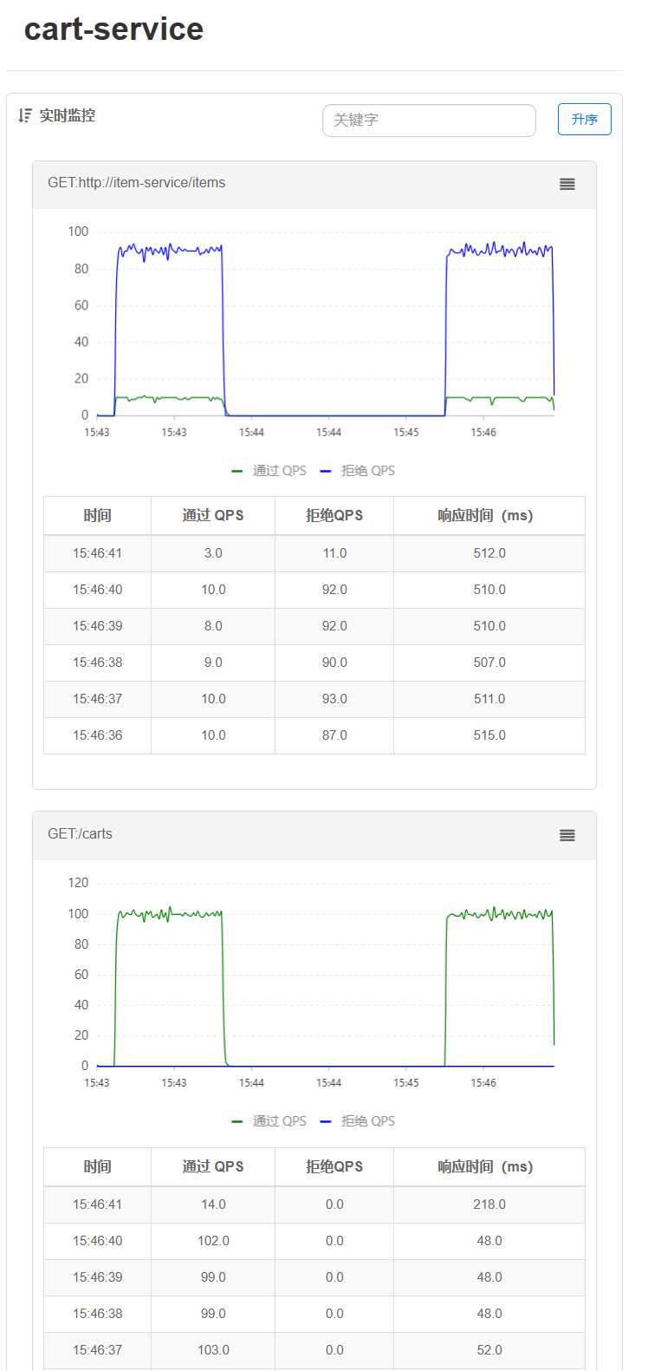Click the cart-service page heading
Image resolution: width=648 pixels, height=1371 pixels.
pos(113,29)
